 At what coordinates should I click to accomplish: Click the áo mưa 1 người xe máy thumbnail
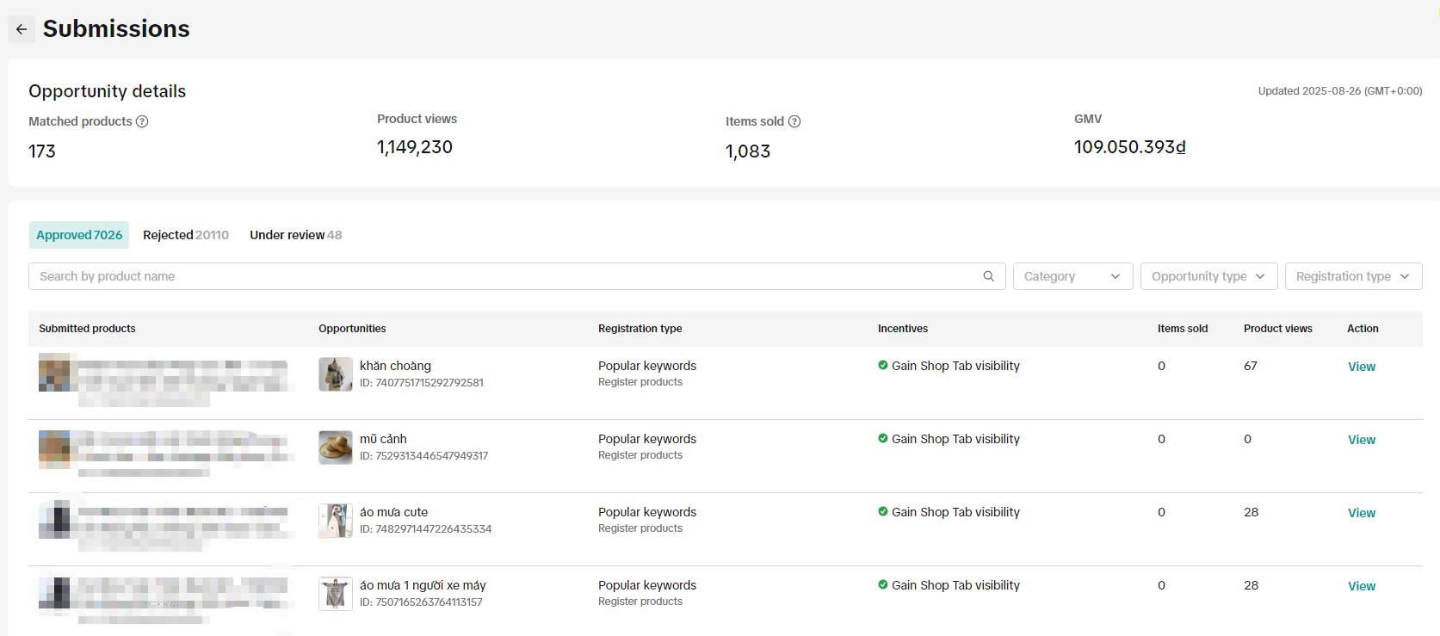tap(335, 594)
